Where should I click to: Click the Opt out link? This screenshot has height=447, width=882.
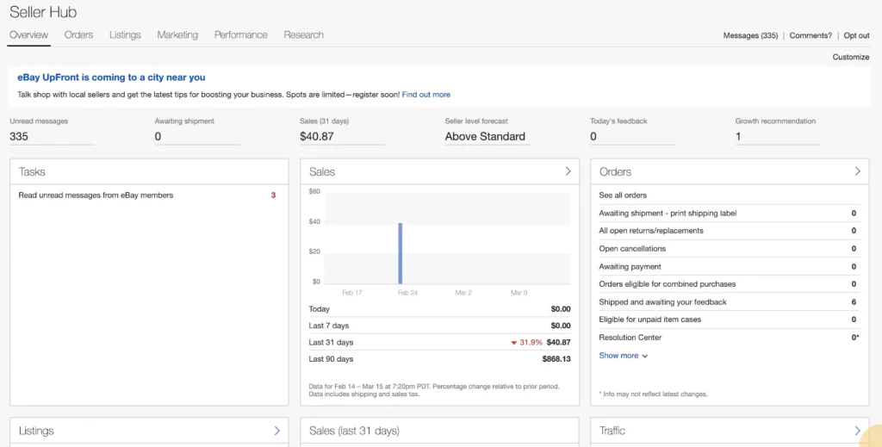pos(857,35)
